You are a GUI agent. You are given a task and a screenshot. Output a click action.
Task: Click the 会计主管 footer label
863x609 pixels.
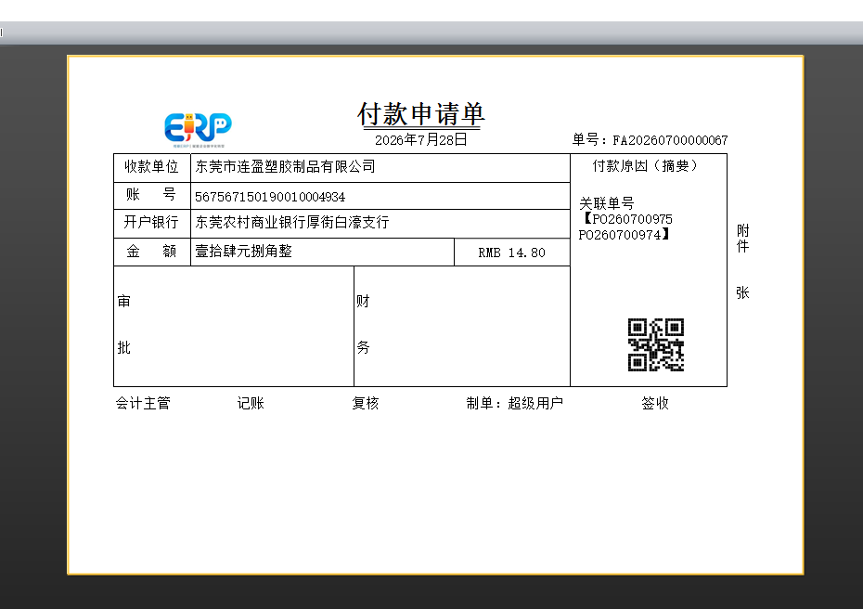(143, 404)
